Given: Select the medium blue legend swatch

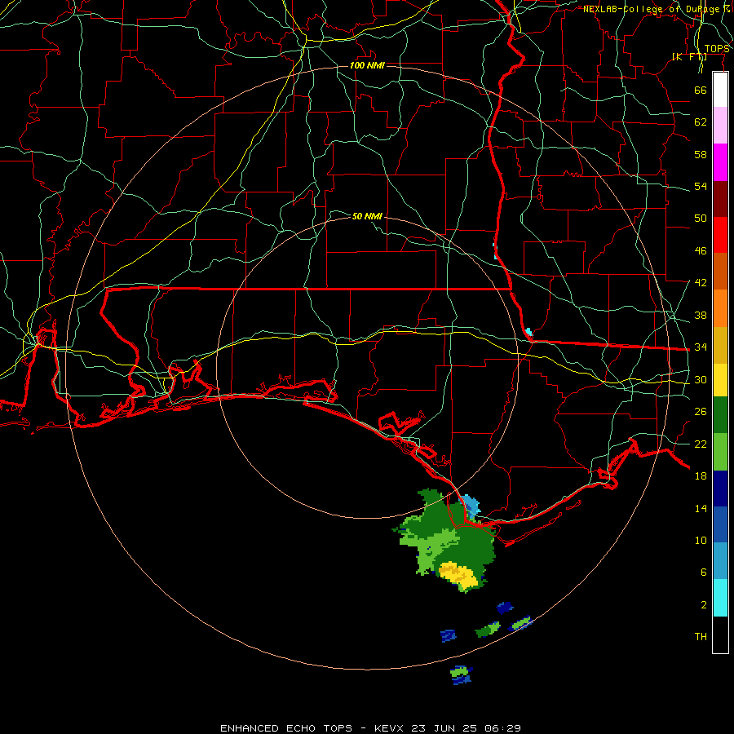Looking at the screenshot, I should [720, 524].
